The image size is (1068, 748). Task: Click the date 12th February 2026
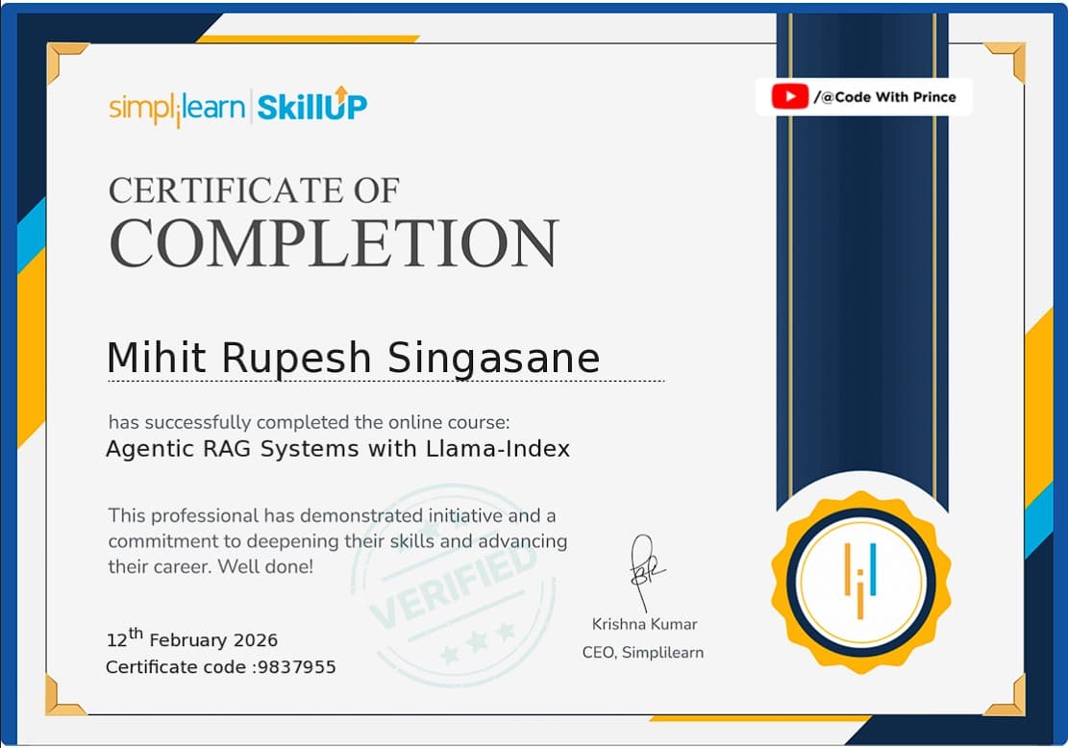tap(190, 637)
